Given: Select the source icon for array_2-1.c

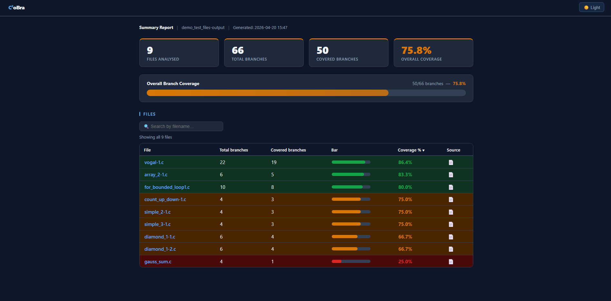Looking at the screenshot, I should coord(451,174).
